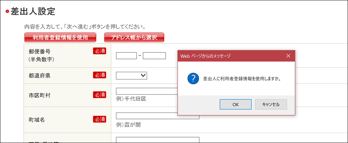Click the 例）霞が関 hint text
The width and height of the screenshot is (348, 143).
click(x=129, y=125)
